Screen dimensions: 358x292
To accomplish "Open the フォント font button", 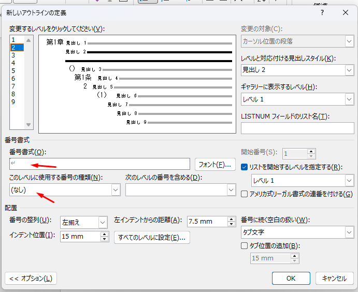I will [214, 165].
